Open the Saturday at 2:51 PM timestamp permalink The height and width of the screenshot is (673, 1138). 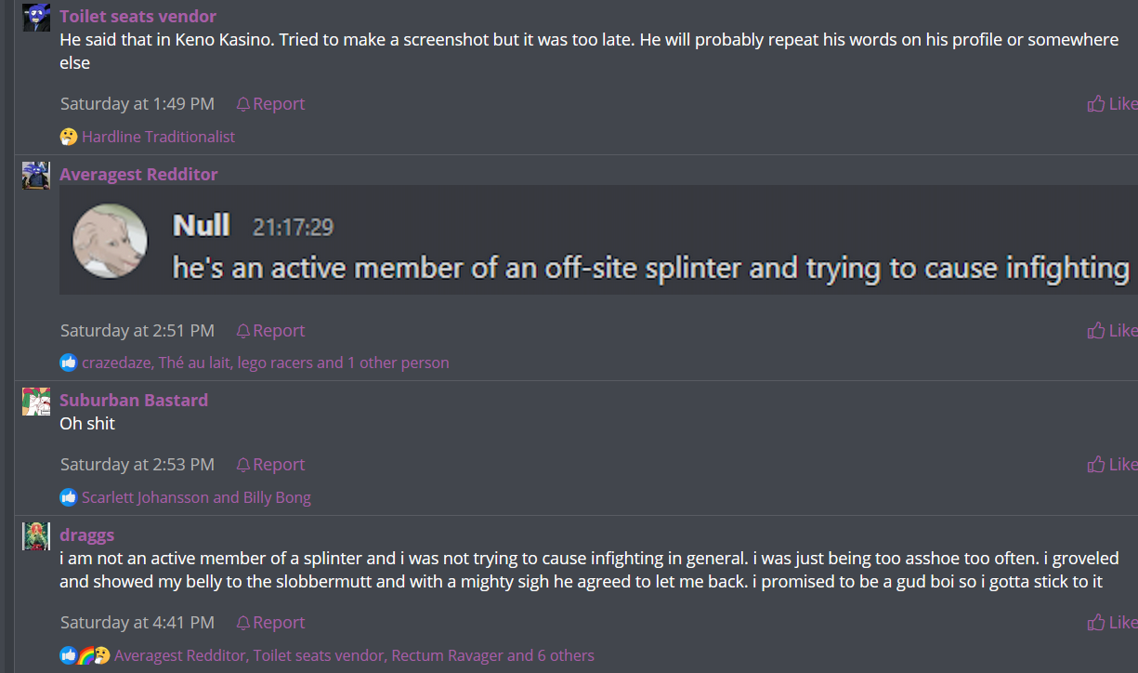coord(137,330)
